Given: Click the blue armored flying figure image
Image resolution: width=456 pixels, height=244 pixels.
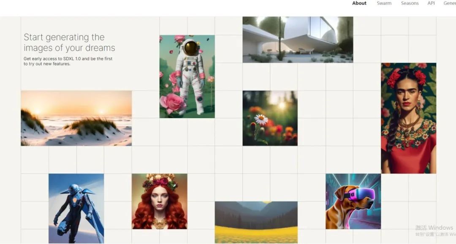Looking at the screenshot, I should click(x=76, y=208).
